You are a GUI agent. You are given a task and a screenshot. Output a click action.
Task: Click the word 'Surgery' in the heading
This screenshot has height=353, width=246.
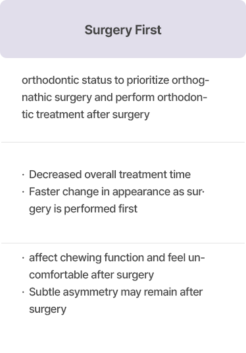point(108,30)
